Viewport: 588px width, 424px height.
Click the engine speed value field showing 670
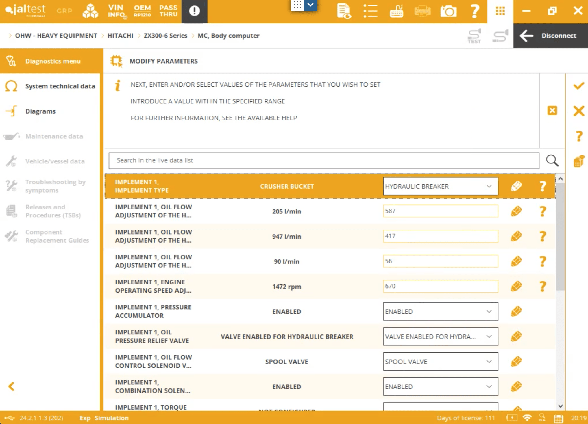440,286
